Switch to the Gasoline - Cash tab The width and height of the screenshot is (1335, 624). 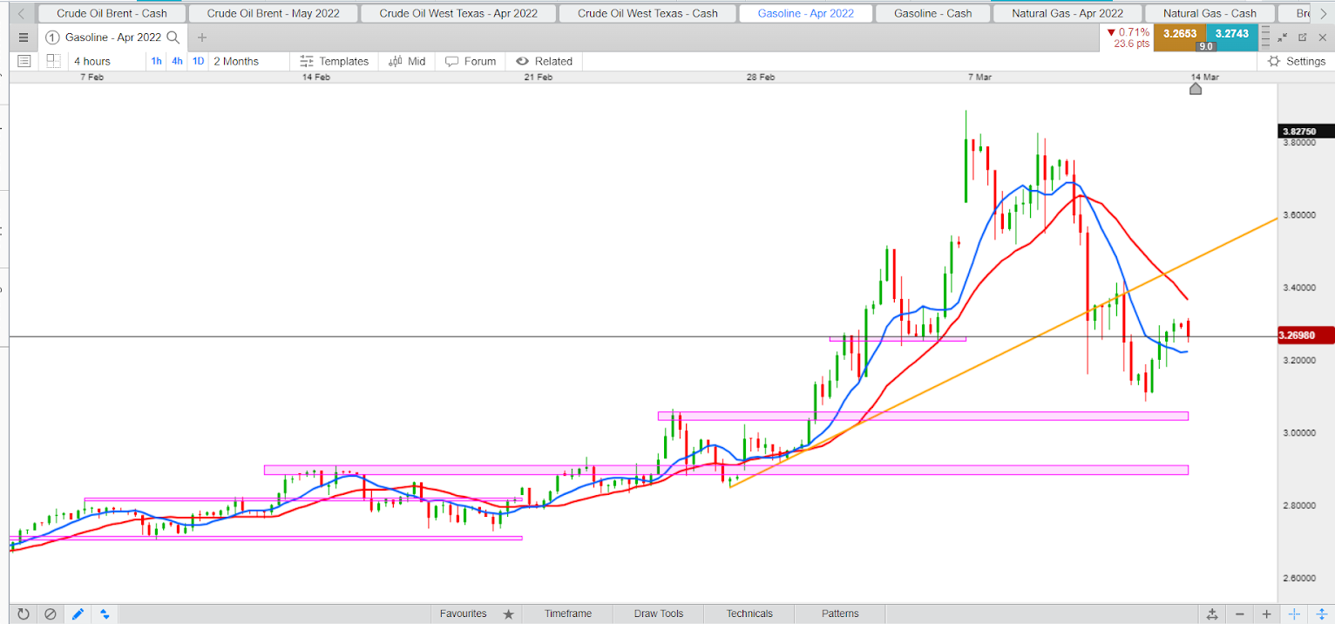coord(933,13)
